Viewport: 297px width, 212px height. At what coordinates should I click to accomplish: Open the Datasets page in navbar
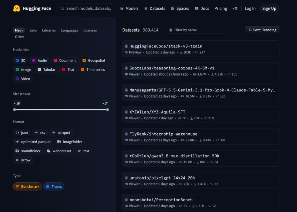155,8
